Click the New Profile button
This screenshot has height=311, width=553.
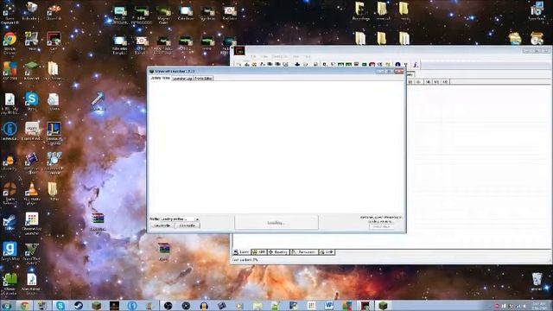(162, 225)
